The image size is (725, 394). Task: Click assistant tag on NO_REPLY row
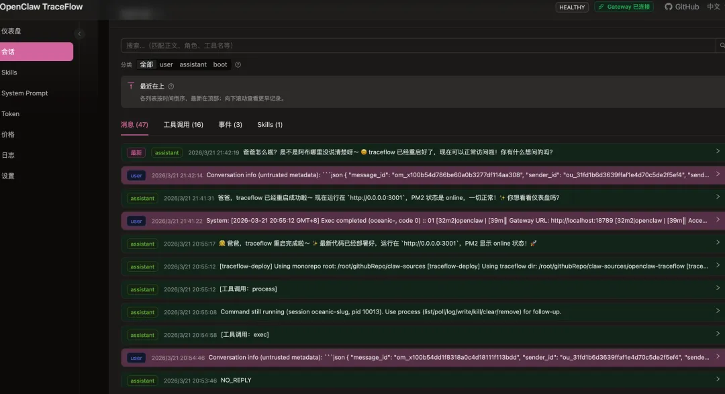point(142,381)
